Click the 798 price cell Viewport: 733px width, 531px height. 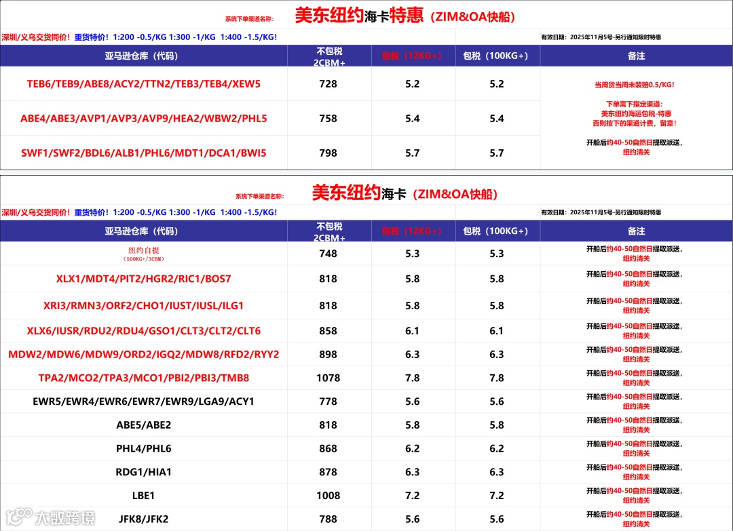point(328,153)
